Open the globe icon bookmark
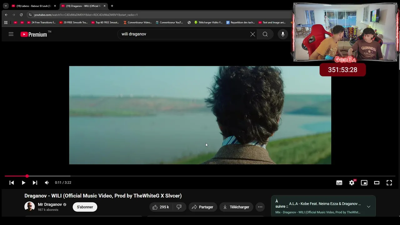This screenshot has height=225, width=400. [189, 22]
